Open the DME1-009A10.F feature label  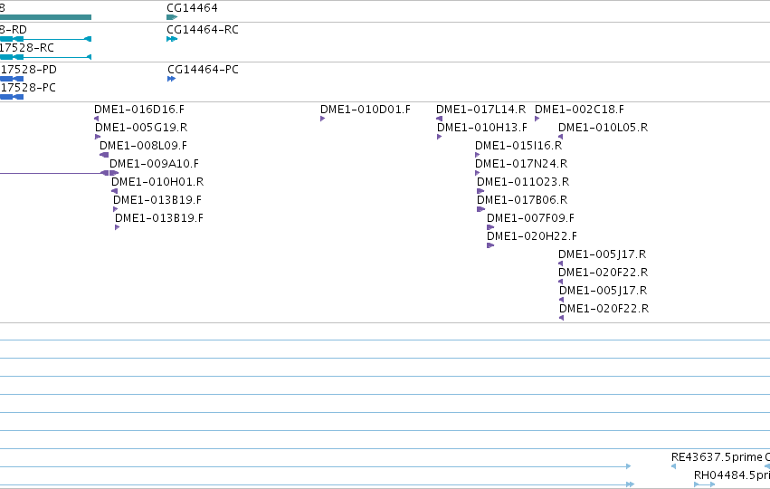coord(154,164)
